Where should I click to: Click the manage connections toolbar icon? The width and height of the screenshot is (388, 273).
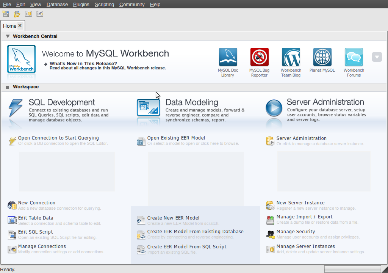pos(40,14)
